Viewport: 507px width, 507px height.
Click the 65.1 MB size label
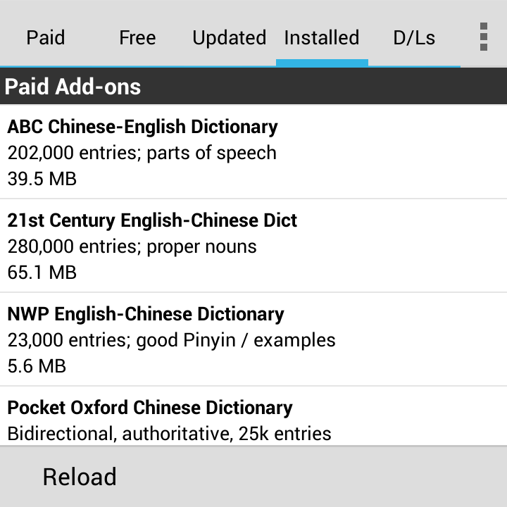[x=42, y=273]
